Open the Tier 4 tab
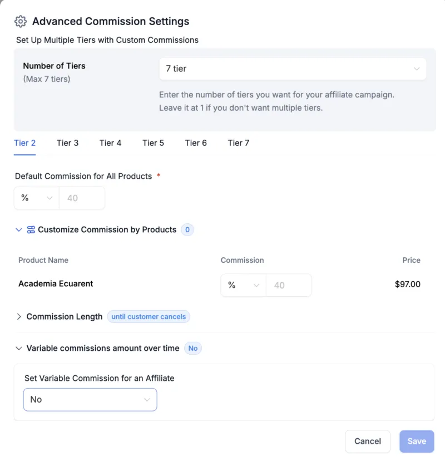Image resolution: width=445 pixels, height=461 pixels. pyautogui.click(x=110, y=143)
